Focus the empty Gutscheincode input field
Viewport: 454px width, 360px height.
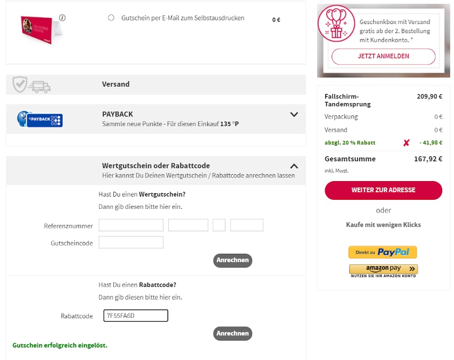click(131, 242)
